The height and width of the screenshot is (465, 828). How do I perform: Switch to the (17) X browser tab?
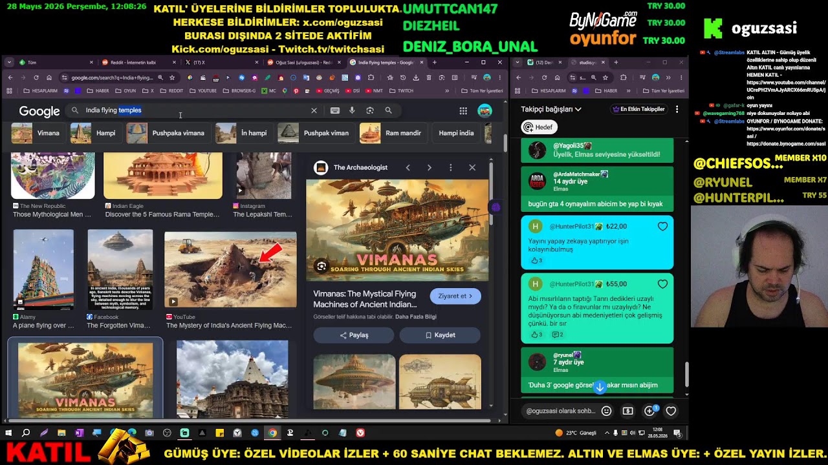point(222,63)
